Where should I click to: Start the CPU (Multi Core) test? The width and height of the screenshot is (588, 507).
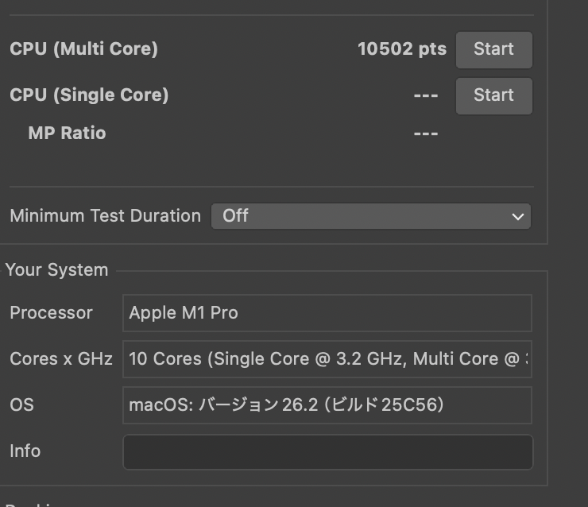click(493, 49)
